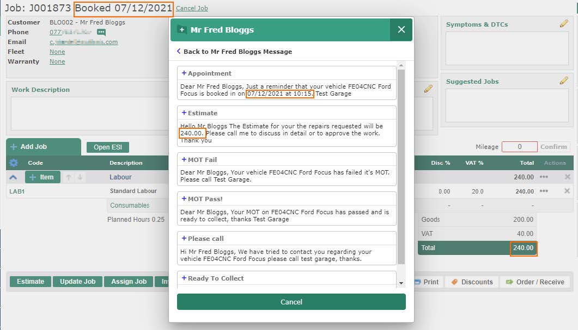578x330 pixels.
Task: Click the Discounts button
Action: (472, 282)
